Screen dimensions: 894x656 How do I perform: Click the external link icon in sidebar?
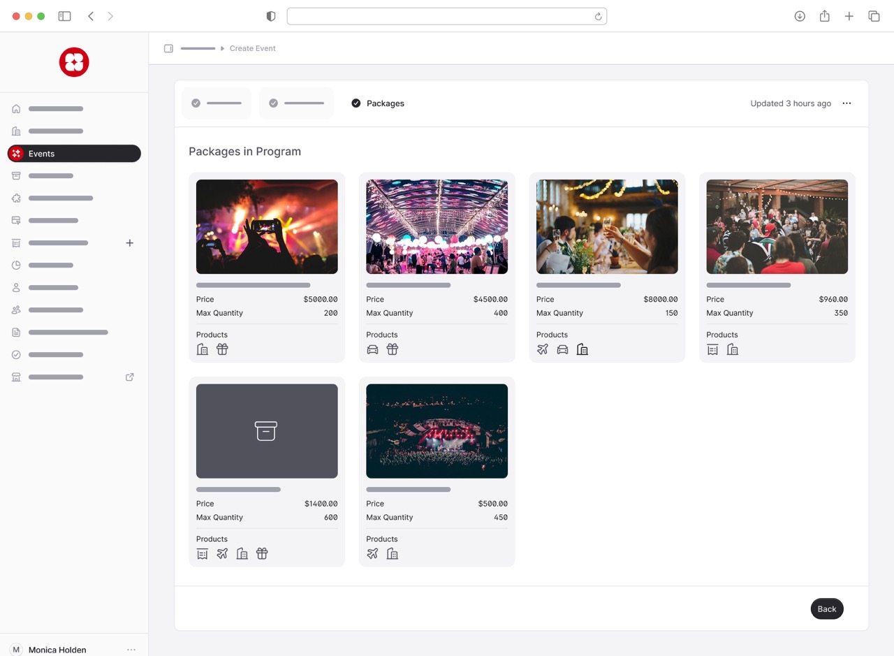coord(129,377)
